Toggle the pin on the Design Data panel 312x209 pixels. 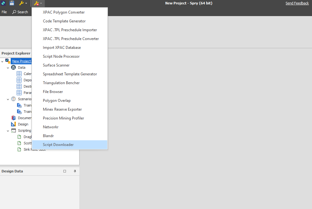point(74,171)
